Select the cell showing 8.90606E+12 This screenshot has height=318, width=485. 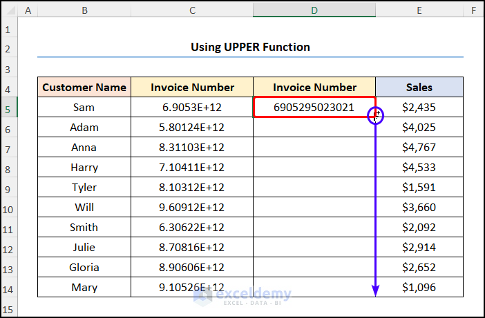(192, 267)
